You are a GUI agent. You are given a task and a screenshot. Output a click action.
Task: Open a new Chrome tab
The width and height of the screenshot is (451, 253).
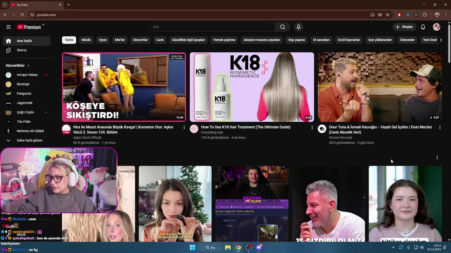point(68,5)
